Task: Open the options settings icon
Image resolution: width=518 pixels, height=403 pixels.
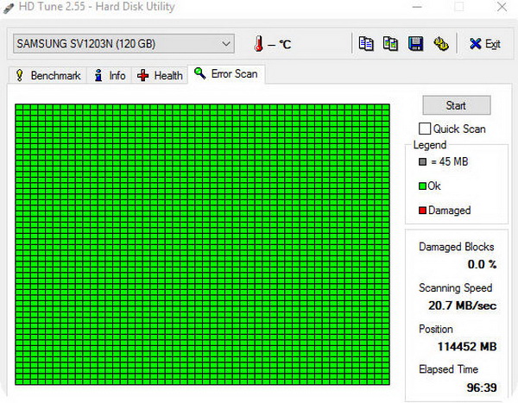Action: 440,43
